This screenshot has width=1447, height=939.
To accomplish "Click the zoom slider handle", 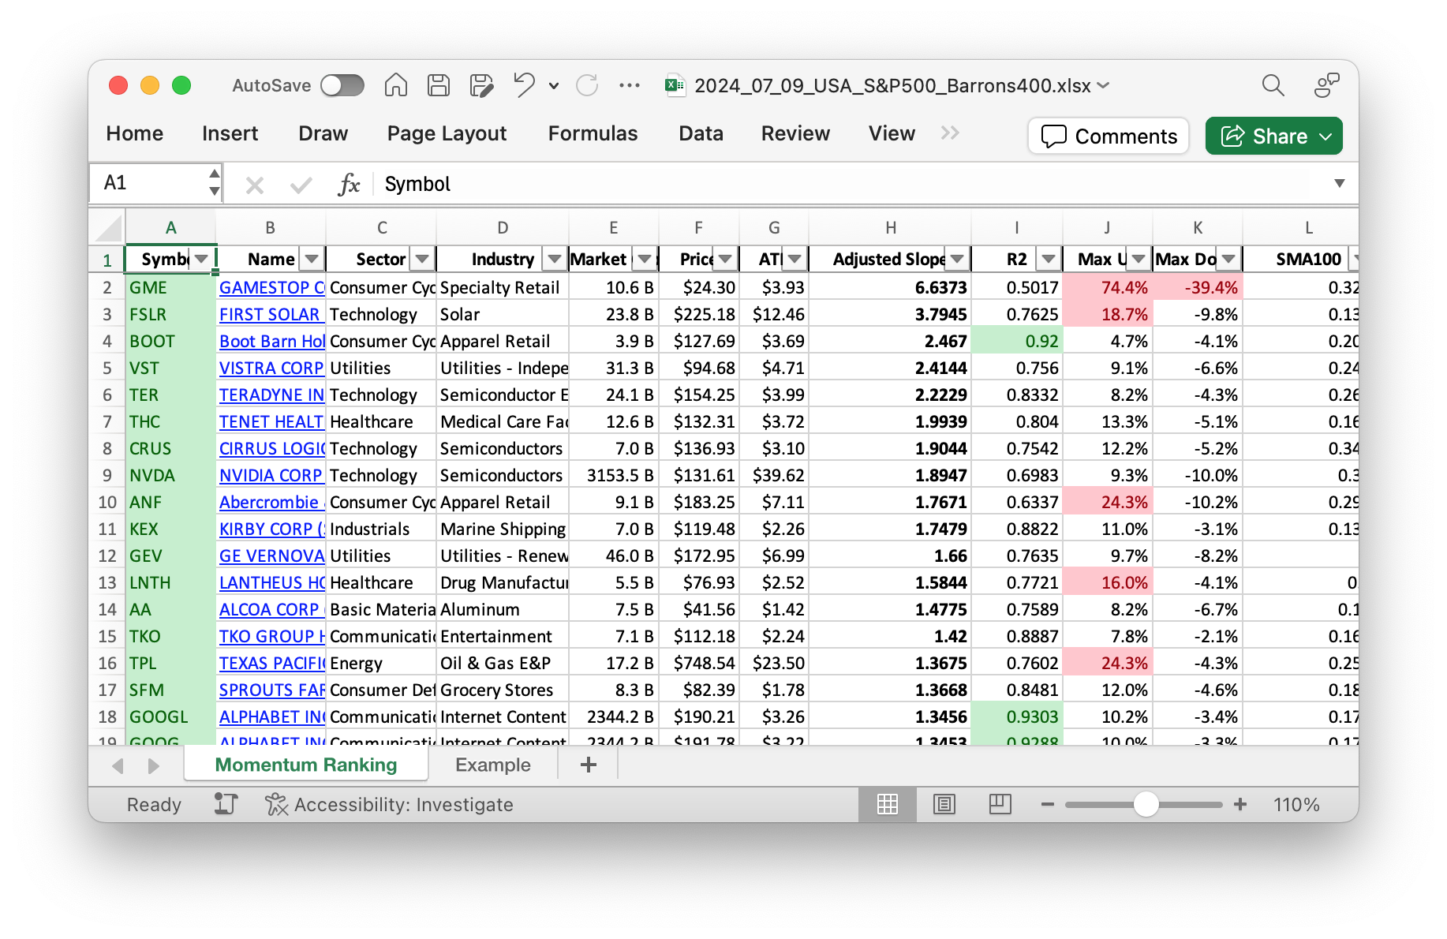I will click(1146, 804).
